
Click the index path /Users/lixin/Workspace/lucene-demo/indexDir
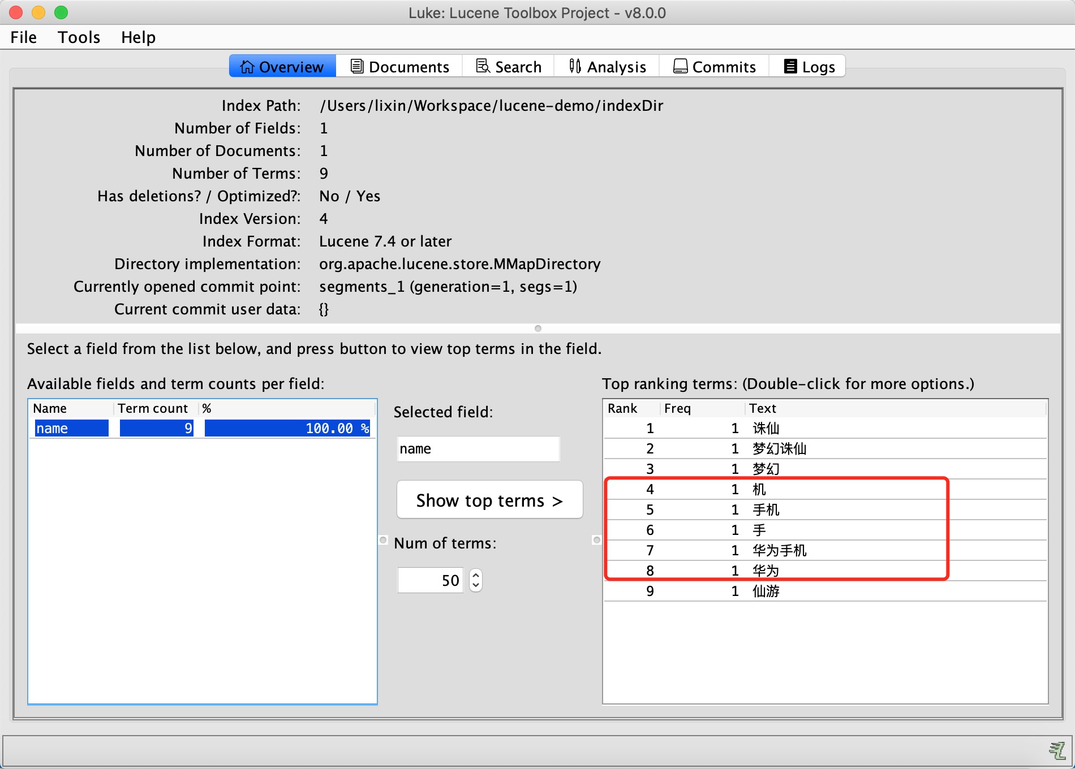pyautogui.click(x=491, y=106)
